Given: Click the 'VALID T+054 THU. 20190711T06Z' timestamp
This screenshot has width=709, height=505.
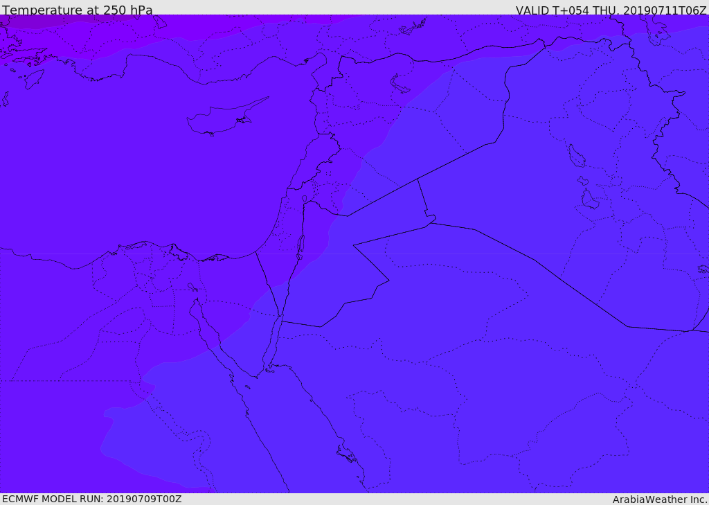Looking at the screenshot, I should [611, 10].
